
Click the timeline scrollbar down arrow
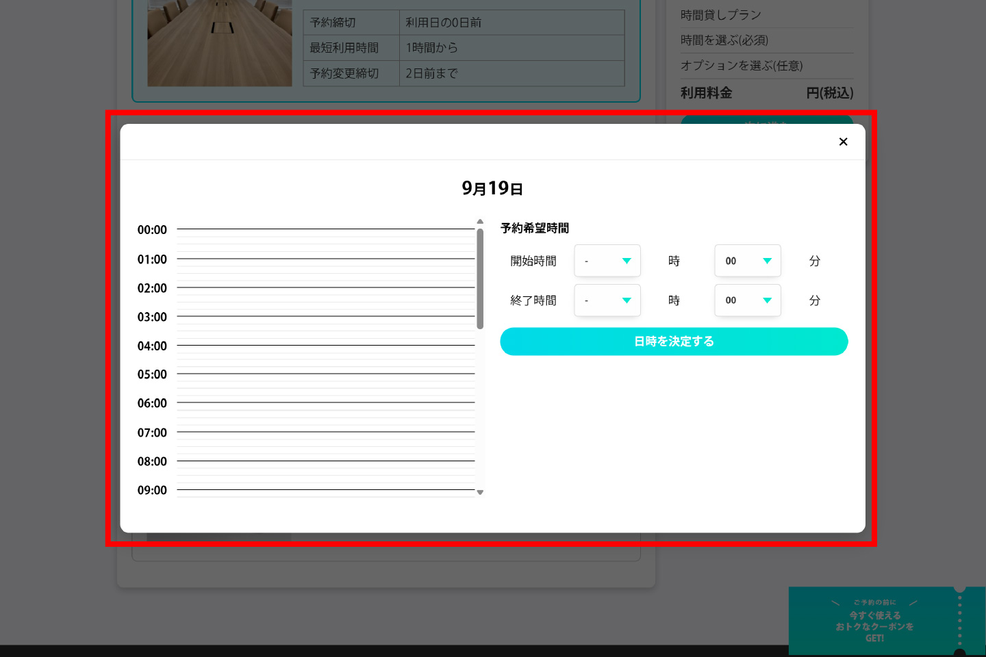click(480, 492)
